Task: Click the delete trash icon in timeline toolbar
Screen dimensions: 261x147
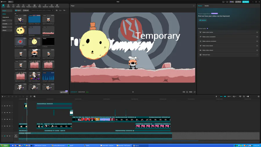Action: (27, 96)
